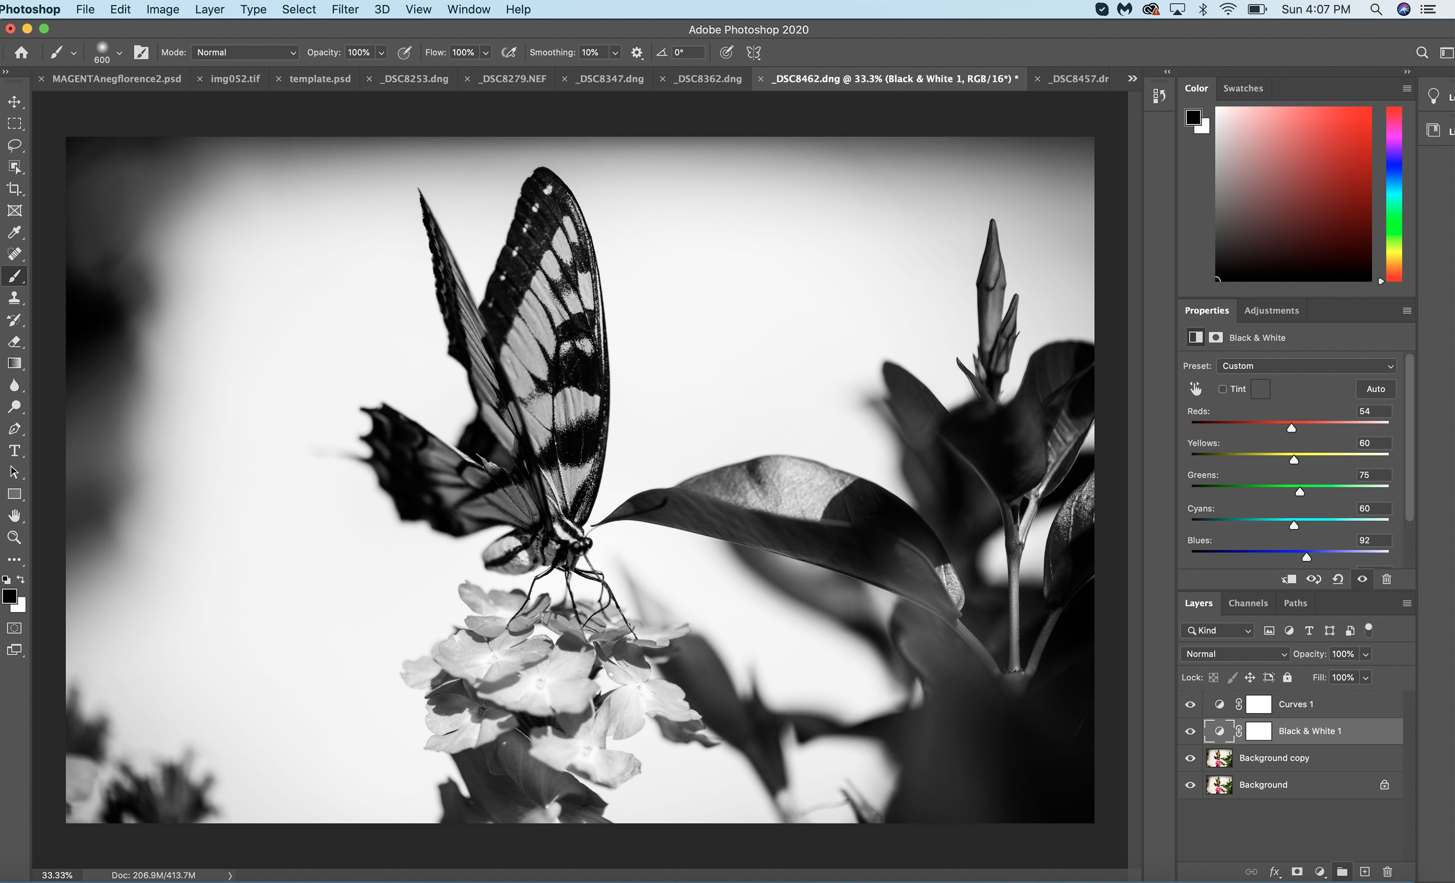This screenshot has height=883, width=1455.
Task: Open the layer Kind filter dropdown
Action: pos(1218,631)
